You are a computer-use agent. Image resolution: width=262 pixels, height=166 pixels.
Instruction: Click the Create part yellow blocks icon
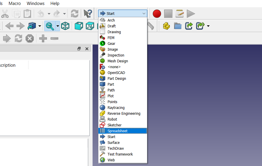(x=166, y=26)
